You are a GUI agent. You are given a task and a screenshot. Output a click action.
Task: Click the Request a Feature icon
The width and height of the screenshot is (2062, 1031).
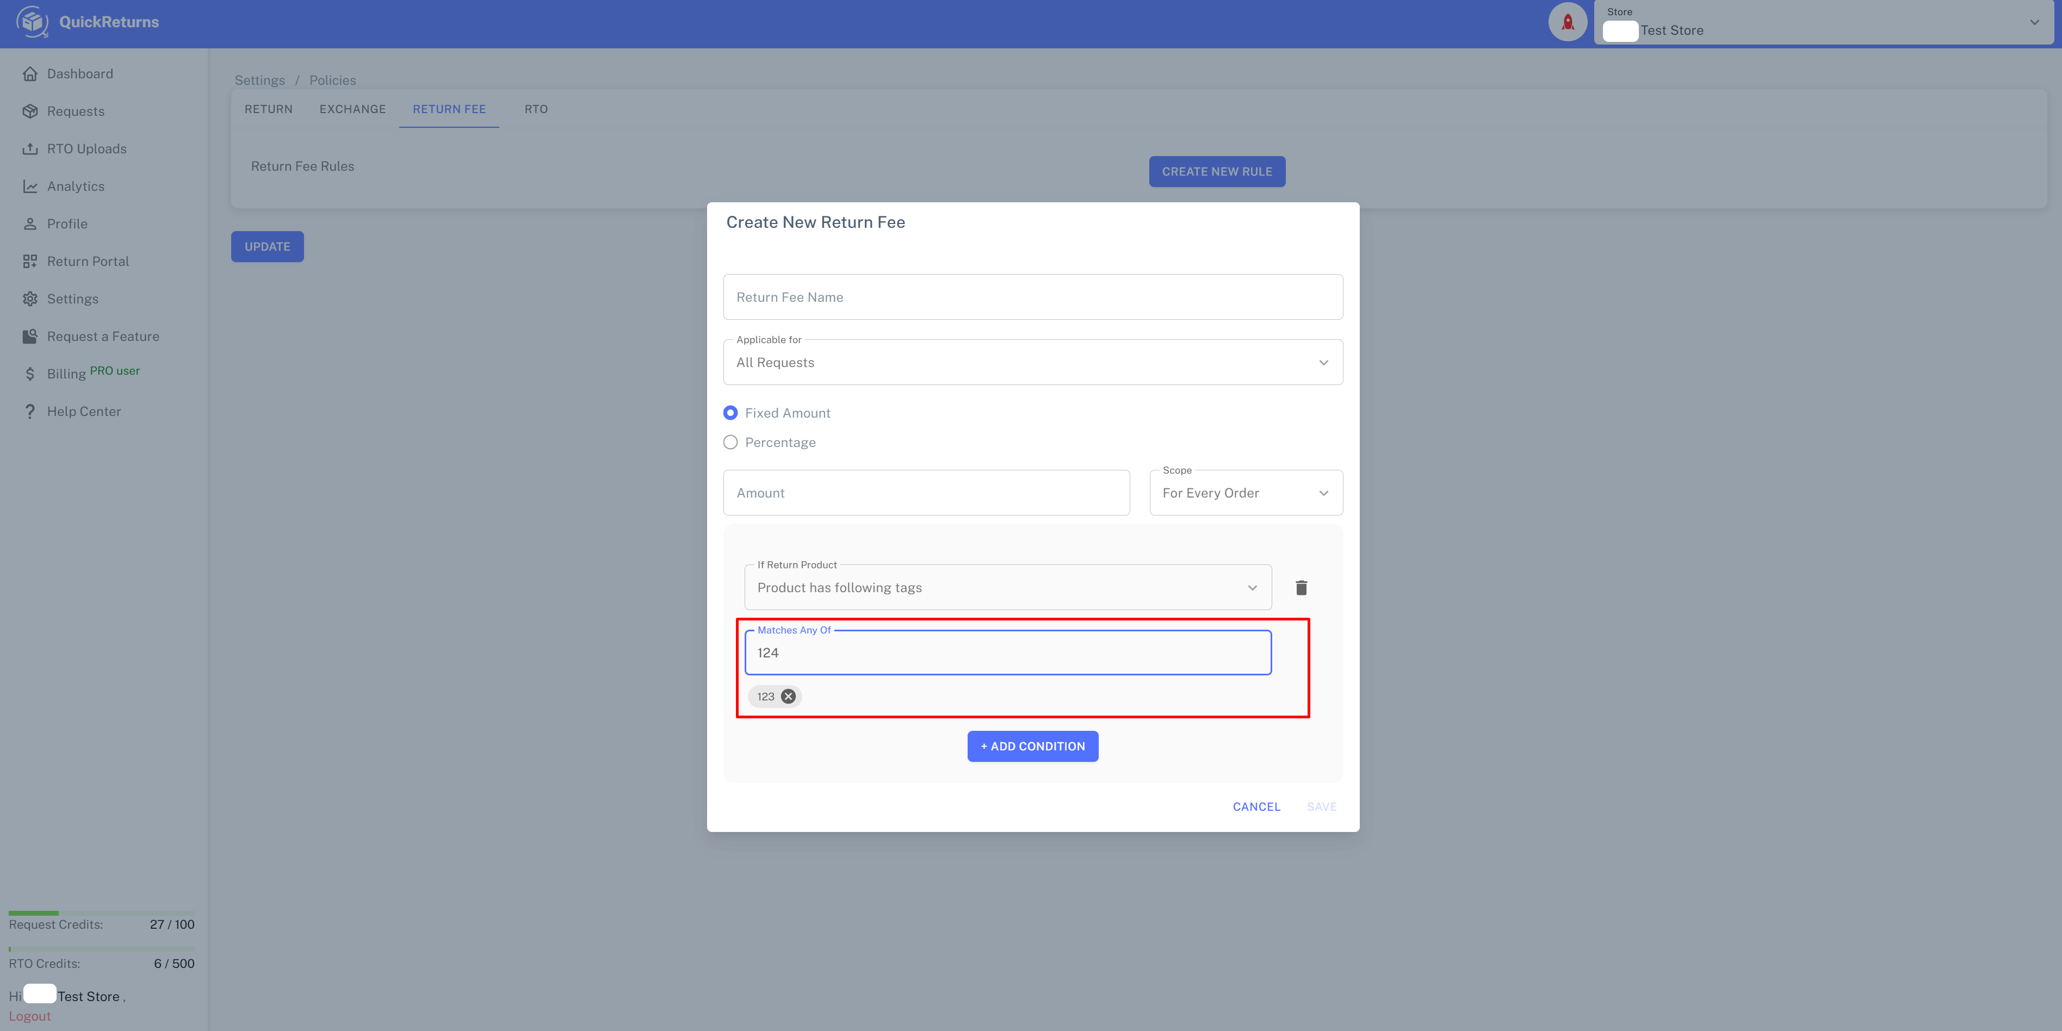point(30,337)
